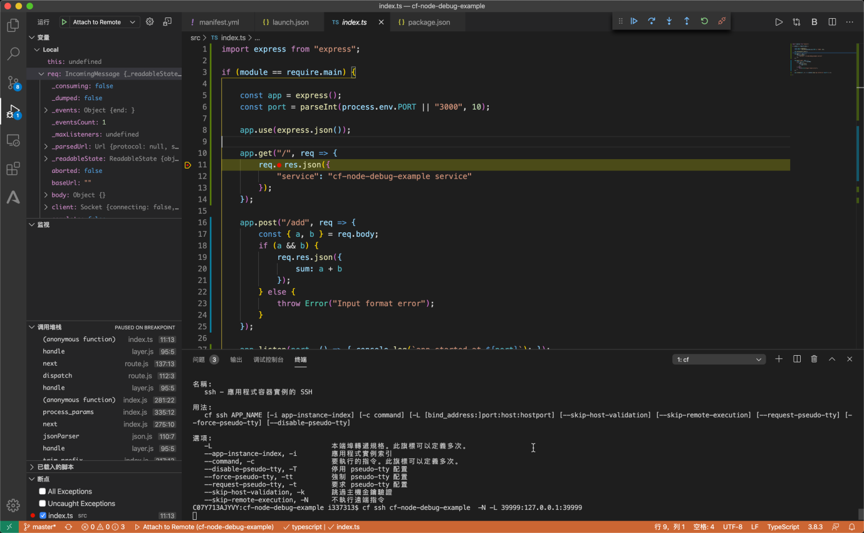This screenshot has height=533, width=864.
Task: Switch to the 调试控制台 panel tab
Action: point(268,360)
